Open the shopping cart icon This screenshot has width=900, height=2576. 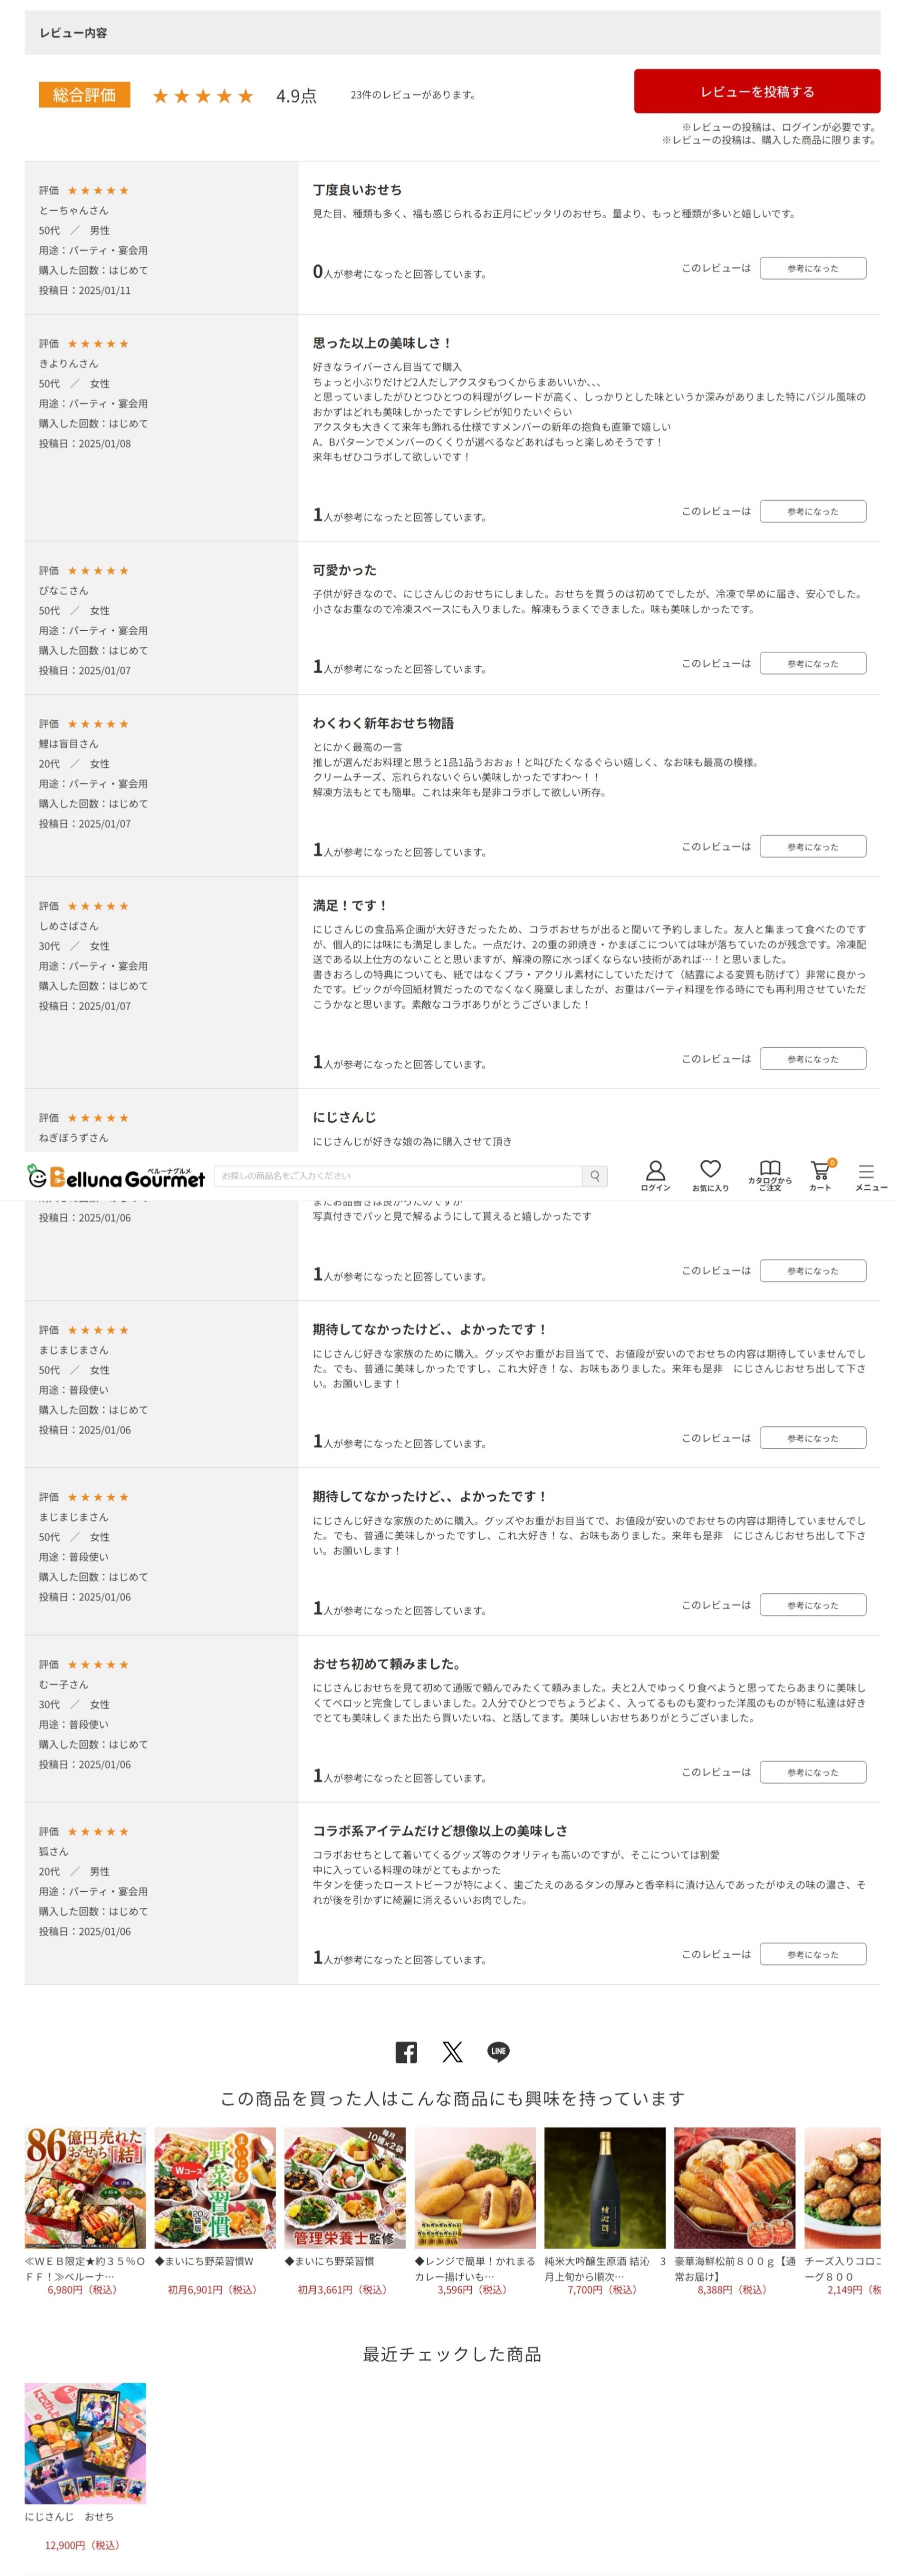pos(820,1175)
